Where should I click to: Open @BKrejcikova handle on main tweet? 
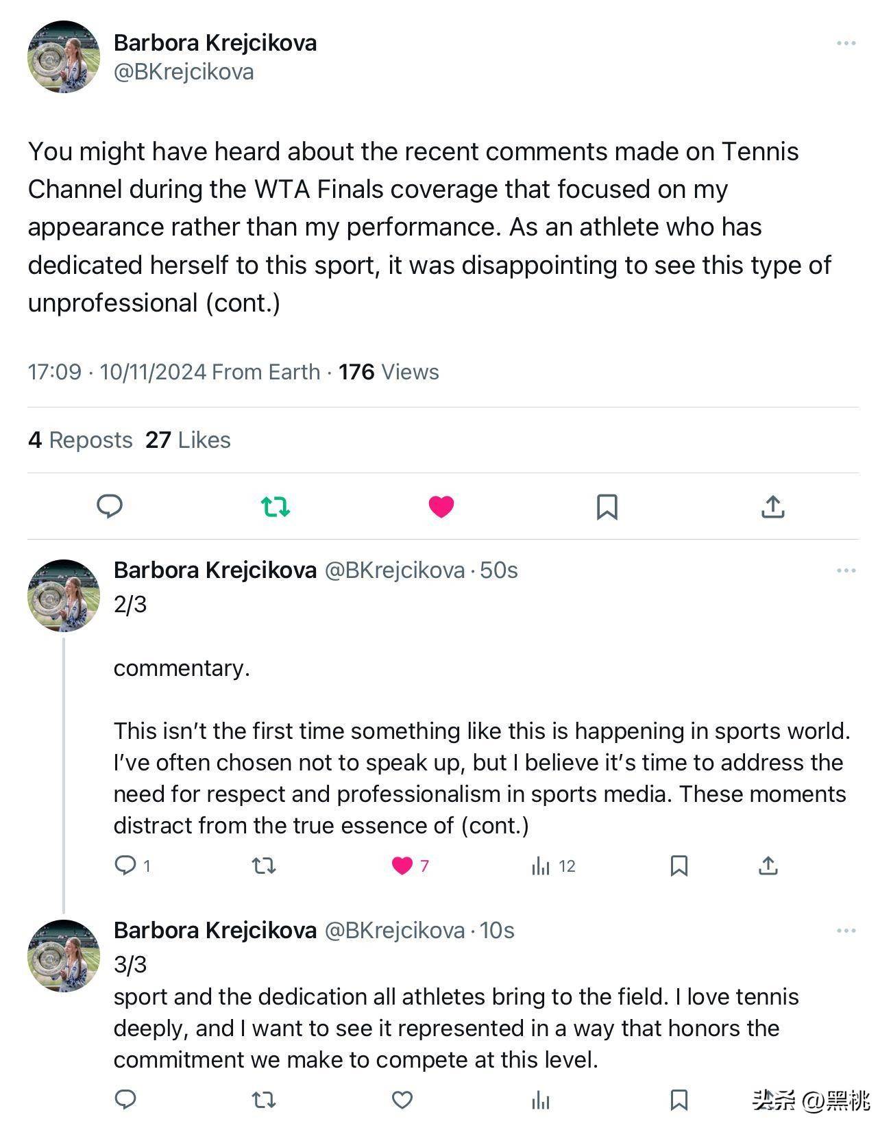click(x=184, y=72)
